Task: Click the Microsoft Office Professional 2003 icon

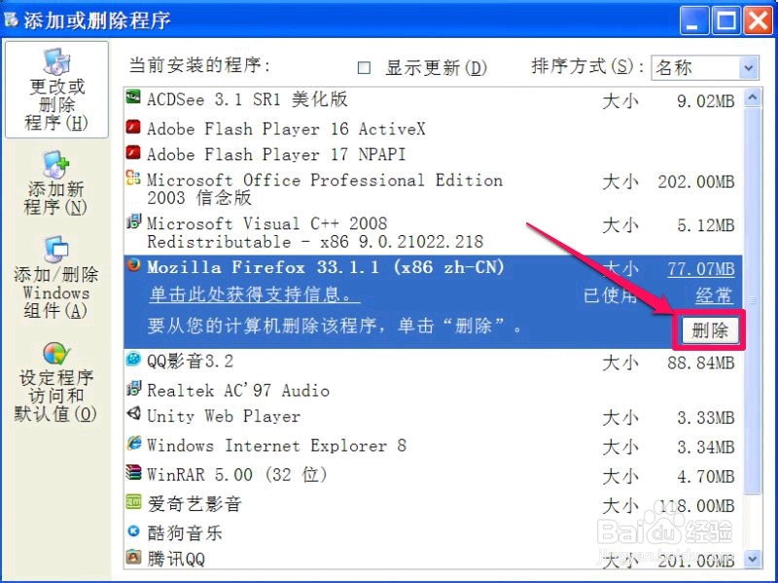Action: coord(133,178)
